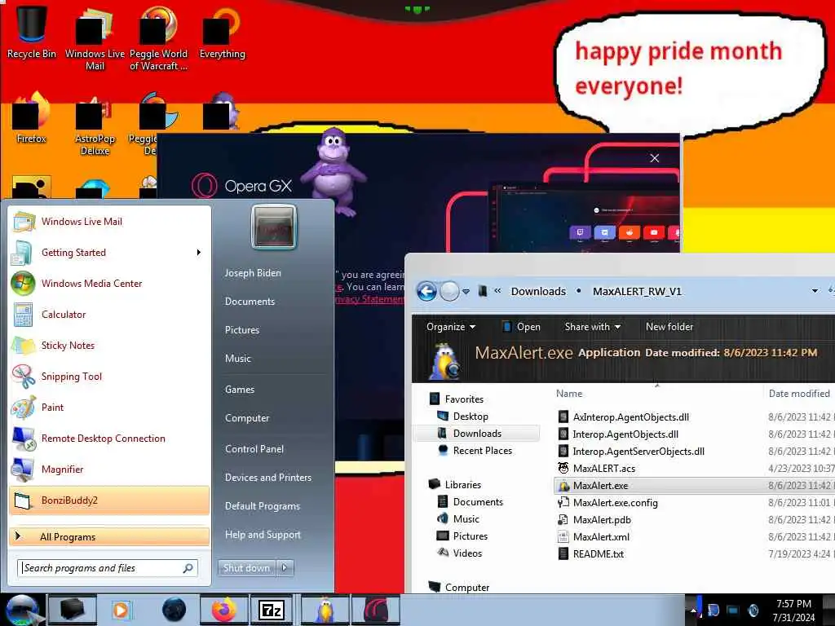
Task: Open the media player taskbar icon
Action: pyautogui.click(x=121, y=610)
